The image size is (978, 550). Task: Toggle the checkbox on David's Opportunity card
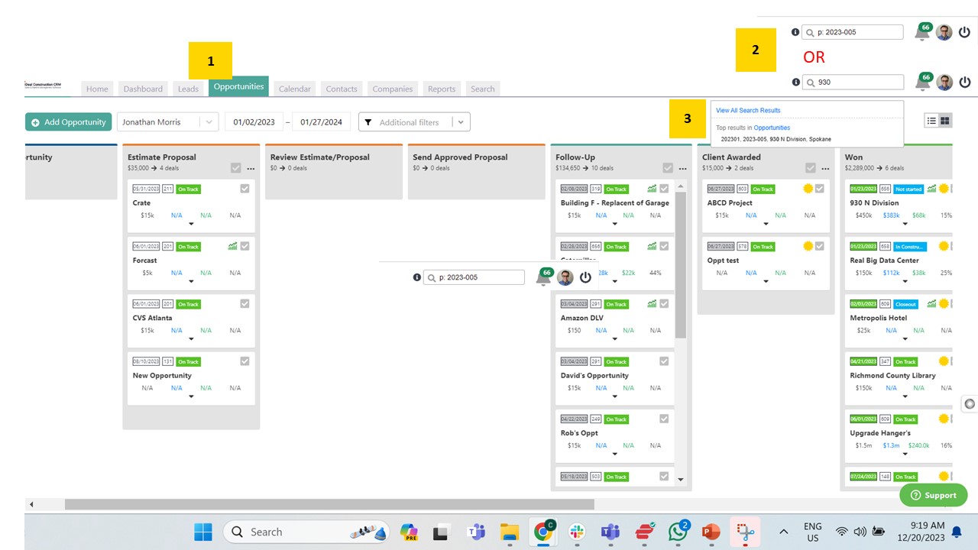tap(663, 361)
